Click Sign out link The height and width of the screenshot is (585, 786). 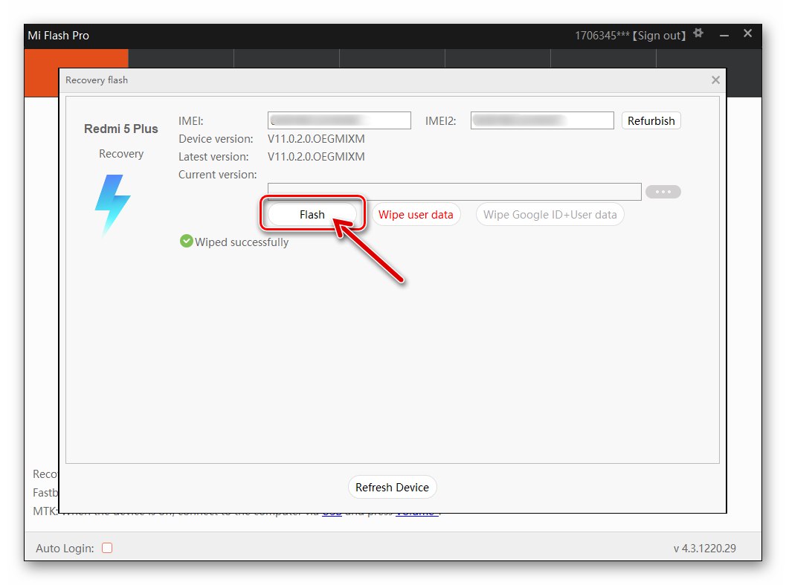tap(659, 36)
